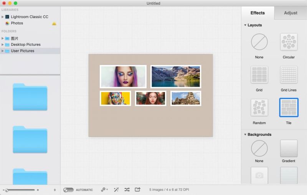307x195 pixels.
Task: Click the beige collage canvas background
Action: 150,121
